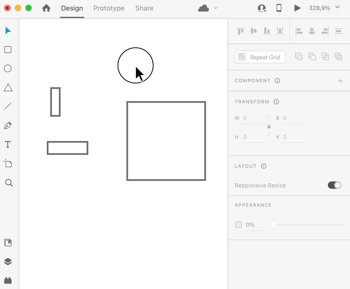This screenshot has height=289, width=350.
Task: Align objects to horizontal center
Action: (312, 31)
